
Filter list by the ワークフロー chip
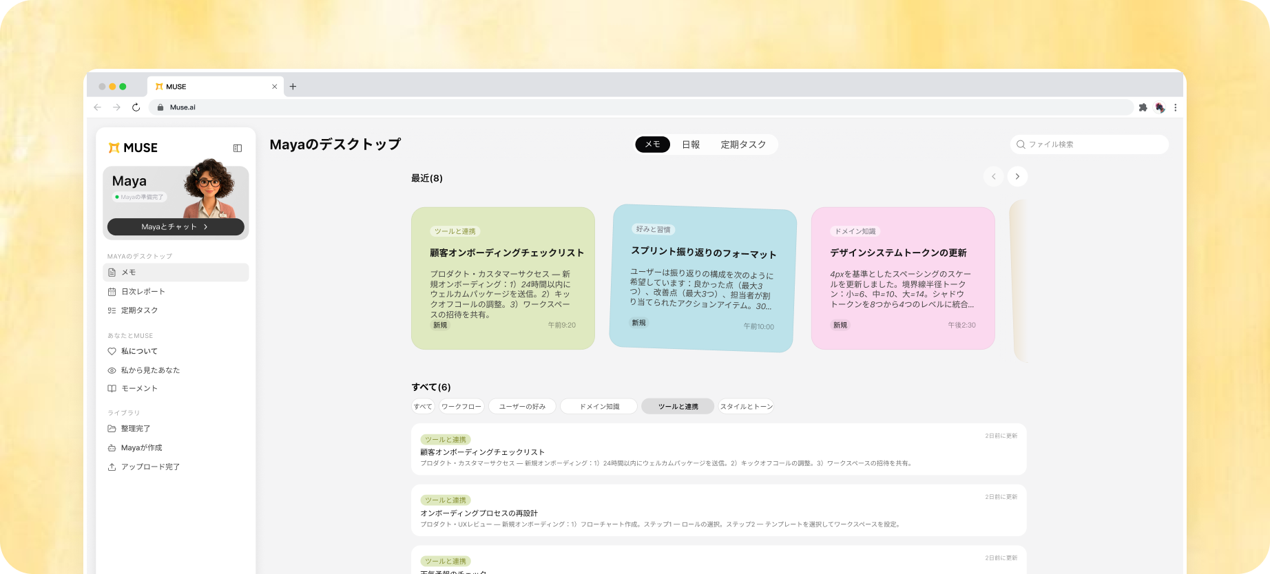461,407
